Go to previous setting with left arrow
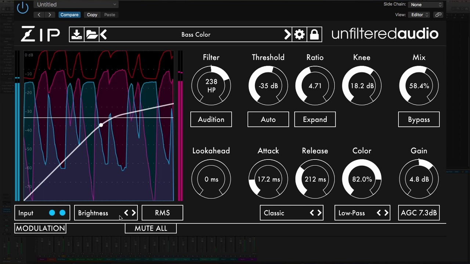 click(39, 15)
